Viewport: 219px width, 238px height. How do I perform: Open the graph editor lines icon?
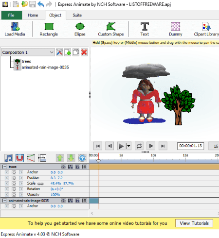31,158
